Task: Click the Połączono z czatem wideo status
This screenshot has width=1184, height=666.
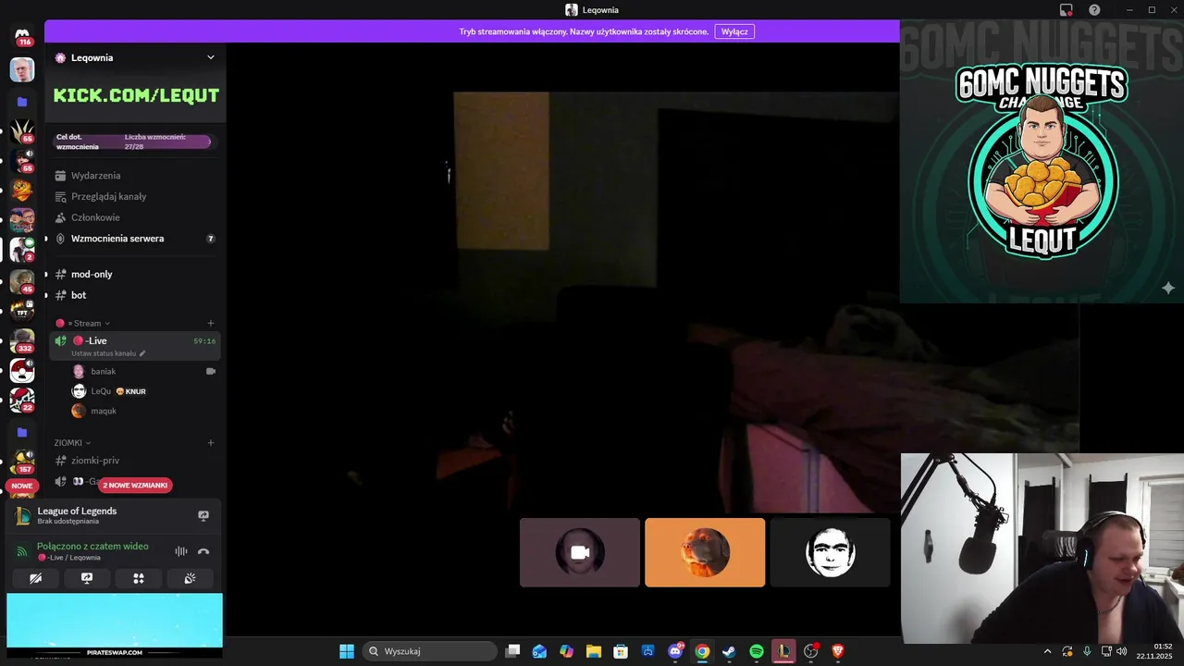Action: (x=92, y=546)
